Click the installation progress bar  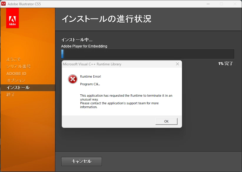148,54
